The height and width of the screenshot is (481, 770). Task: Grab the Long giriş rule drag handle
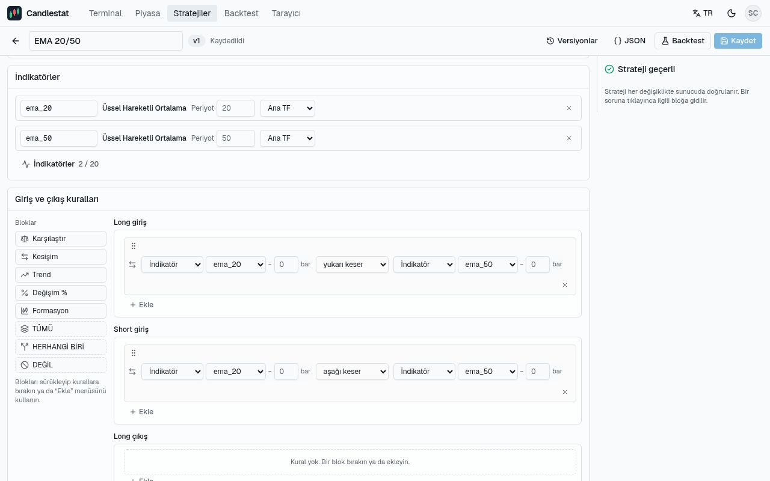click(134, 246)
